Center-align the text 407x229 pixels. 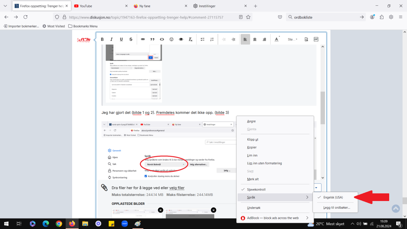255,39
